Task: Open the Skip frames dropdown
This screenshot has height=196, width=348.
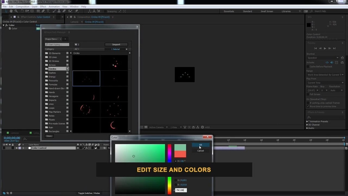Action: pyautogui.click(x=324, y=91)
